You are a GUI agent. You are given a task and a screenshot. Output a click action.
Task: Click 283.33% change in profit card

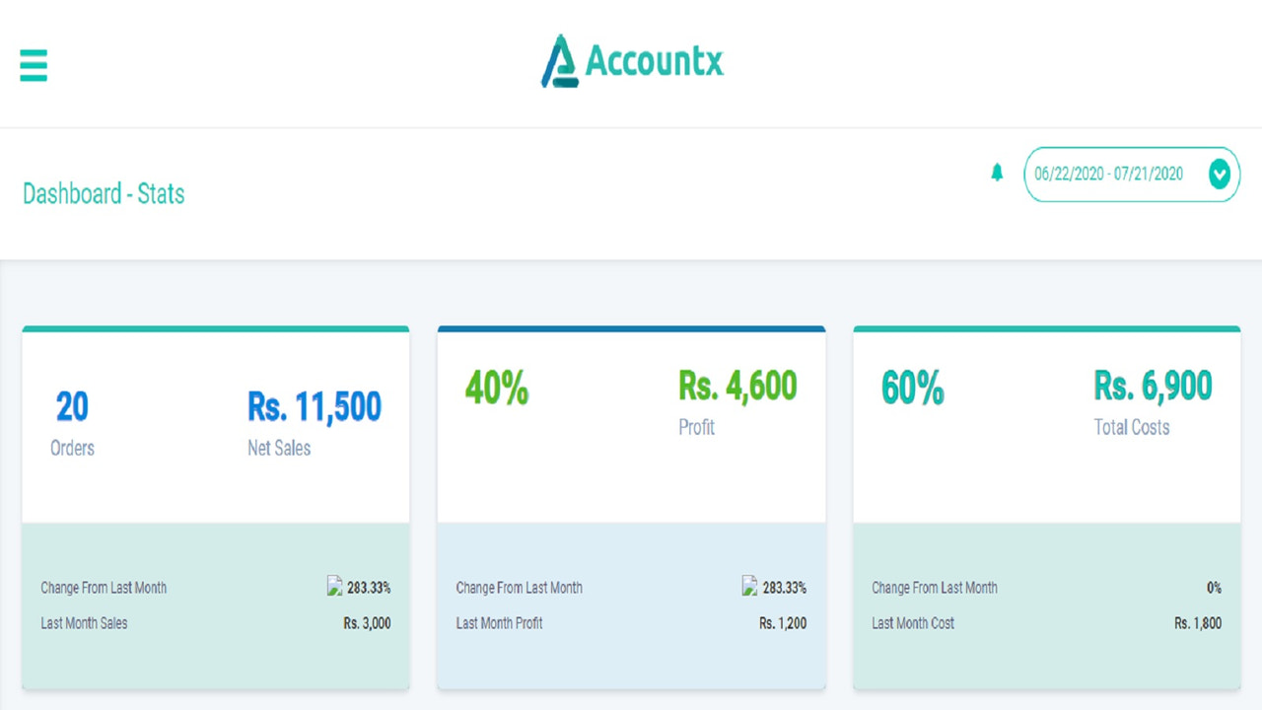coord(785,588)
